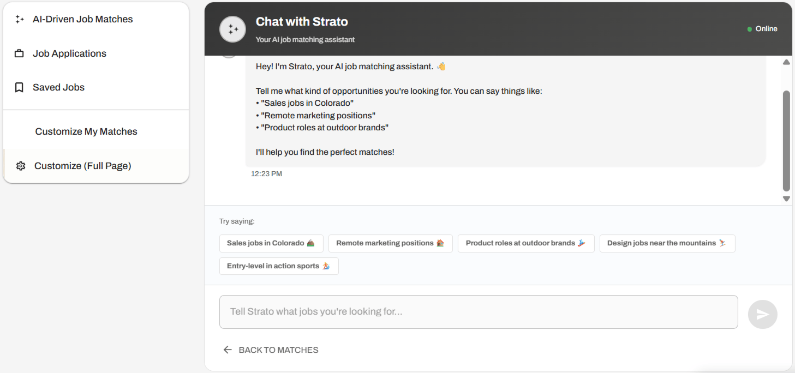Open AI-Driven Job Matches menu item
The image size is (795, 373).
coord(82,19)
